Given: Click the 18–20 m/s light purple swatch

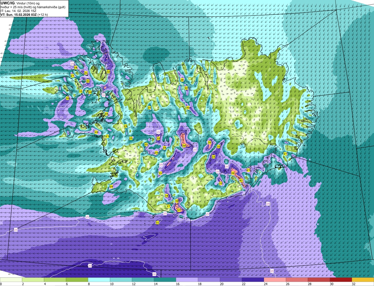Looking at the screenshot, I should tap(209, 280).
